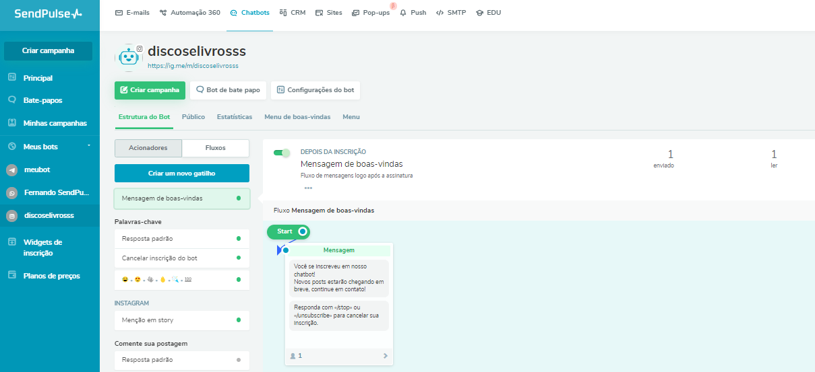This screenshot has width=815, height=372.
Task: Open Automação 360 in top navigation
Action: 190,13
